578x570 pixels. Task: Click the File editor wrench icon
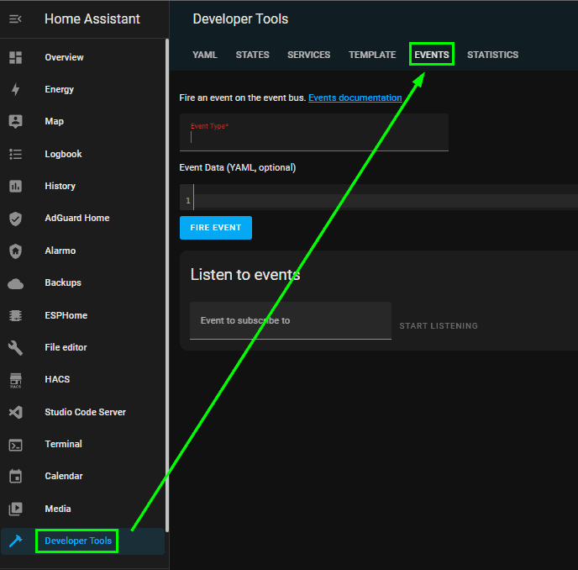pyautogui.click(x=15, y=347)
